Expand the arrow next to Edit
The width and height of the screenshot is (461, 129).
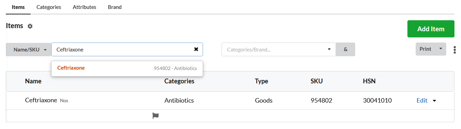[434, 101]
